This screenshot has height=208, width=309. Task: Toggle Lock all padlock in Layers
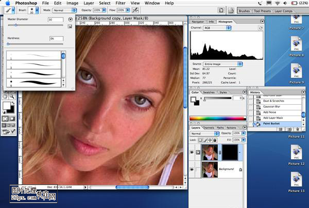coord(215,140)
